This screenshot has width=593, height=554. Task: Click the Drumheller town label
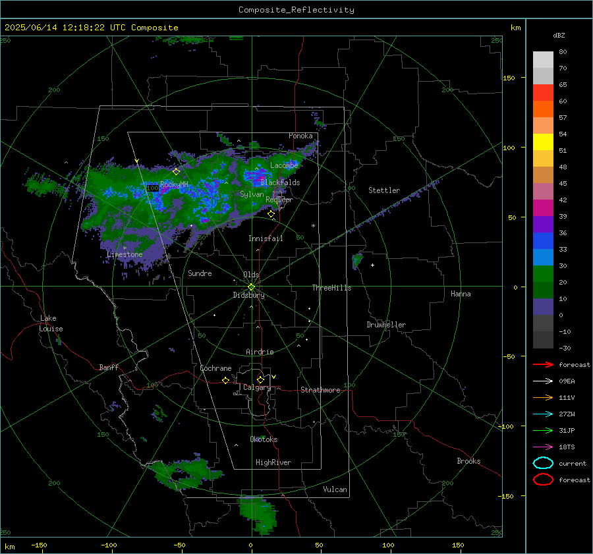coord(386,325)
